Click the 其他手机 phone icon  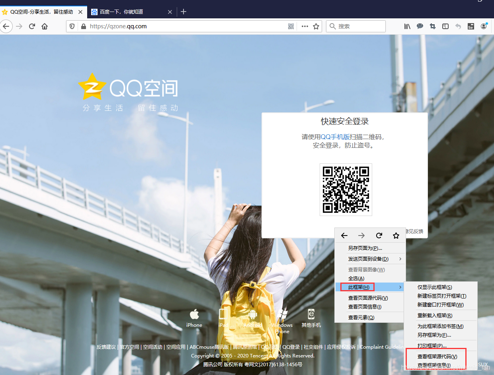click(311, 314)
